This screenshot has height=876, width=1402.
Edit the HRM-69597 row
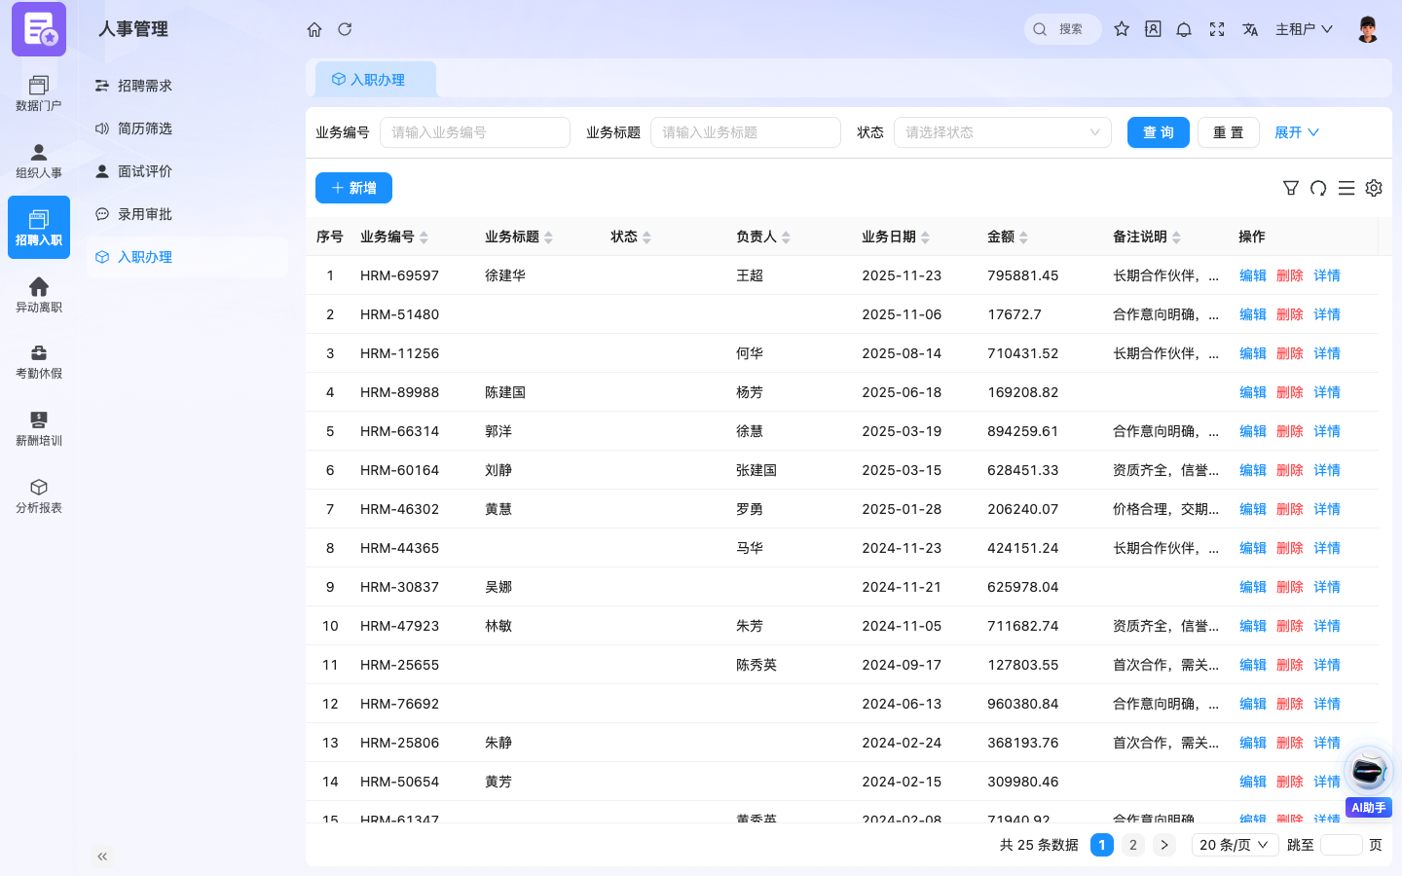point(1253,275)
